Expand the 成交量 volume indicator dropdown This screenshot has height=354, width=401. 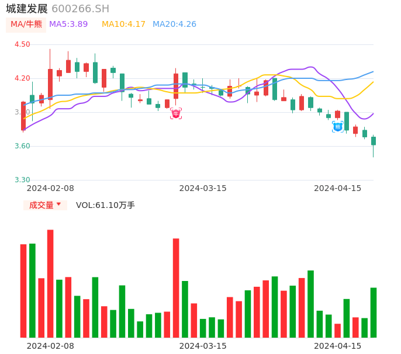(x=45, y=205)
